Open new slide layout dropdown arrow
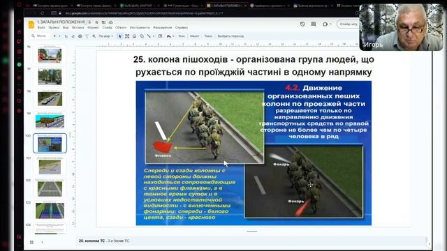 pos(59,36)
